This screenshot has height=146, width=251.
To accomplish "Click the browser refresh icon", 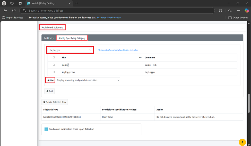I will point(14,11).
